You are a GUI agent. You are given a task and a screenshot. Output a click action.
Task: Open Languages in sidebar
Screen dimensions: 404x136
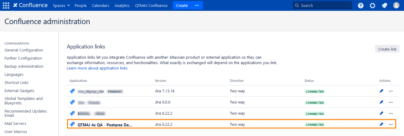pyautogui.click(x=14, y=75)
